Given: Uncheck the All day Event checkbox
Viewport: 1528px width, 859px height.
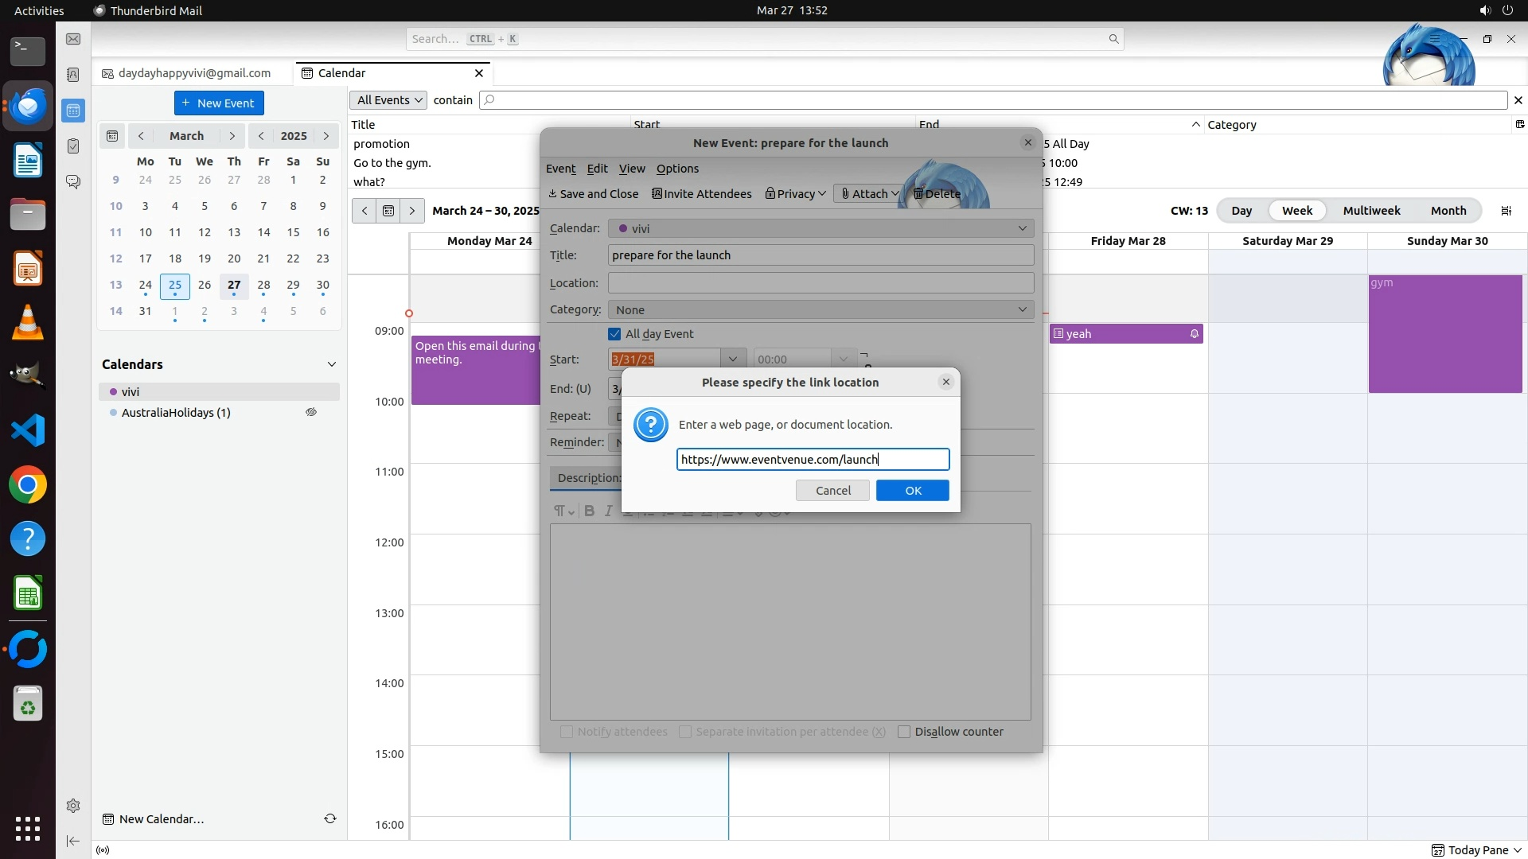Looking at the screenshot, I should 614,334.
